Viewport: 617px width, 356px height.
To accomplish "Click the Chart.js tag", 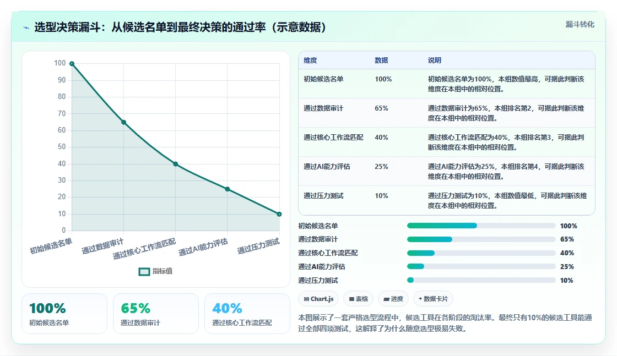I will tap(319, 299).
